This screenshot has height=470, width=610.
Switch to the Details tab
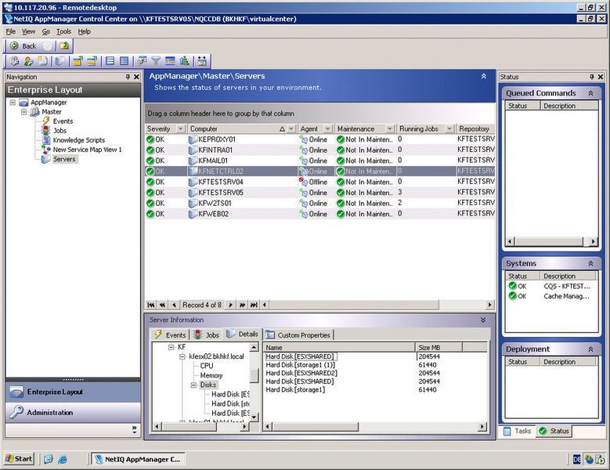point(242,334)
